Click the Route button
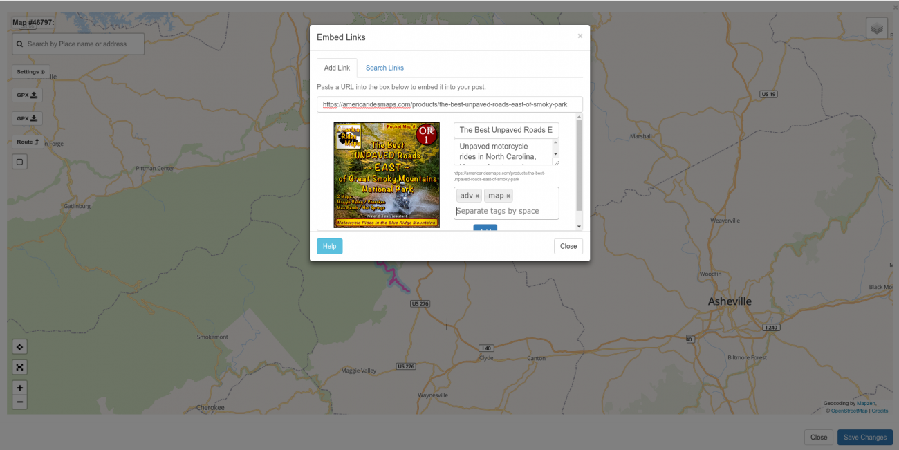899x450 pixels. point(28,142)
